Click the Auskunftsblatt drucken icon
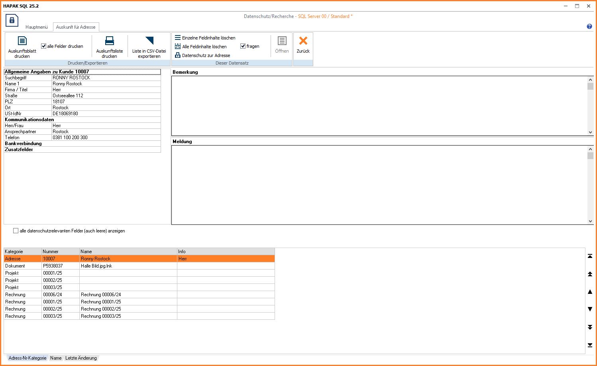 [x=22, y=41]
